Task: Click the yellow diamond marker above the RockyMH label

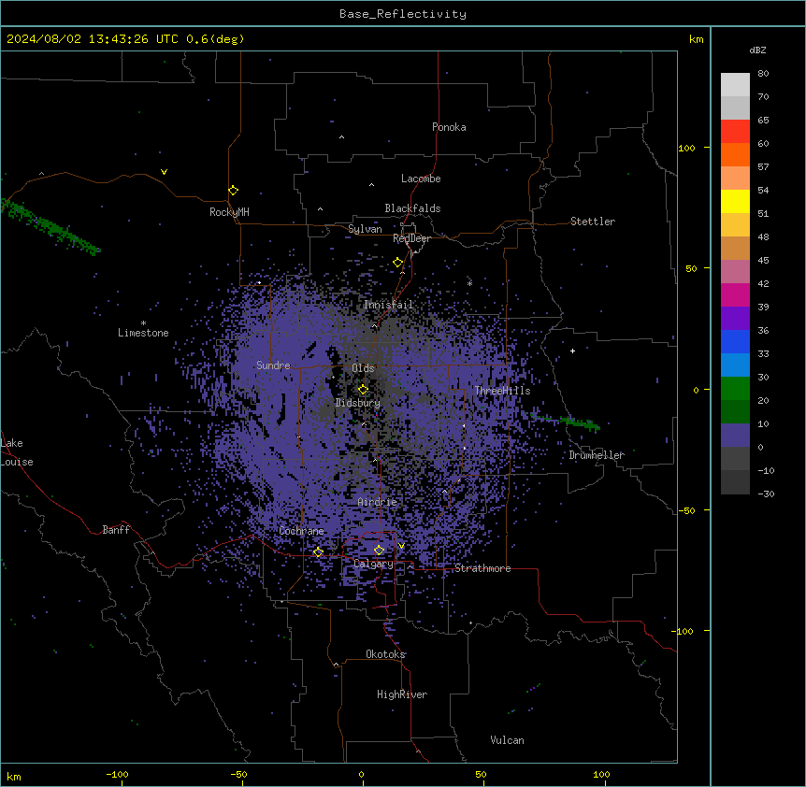Action: (233, 191)
